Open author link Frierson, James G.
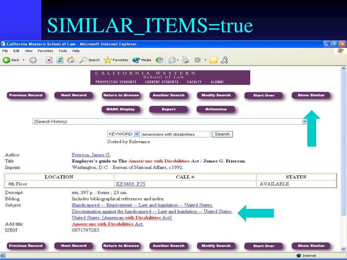This screenshot has width=347, height=260. (91, 155)
